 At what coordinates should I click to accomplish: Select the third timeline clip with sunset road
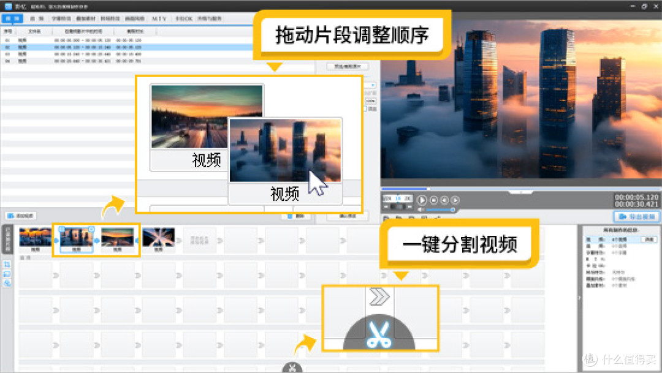pyautogui.click(x=117, y=239)
